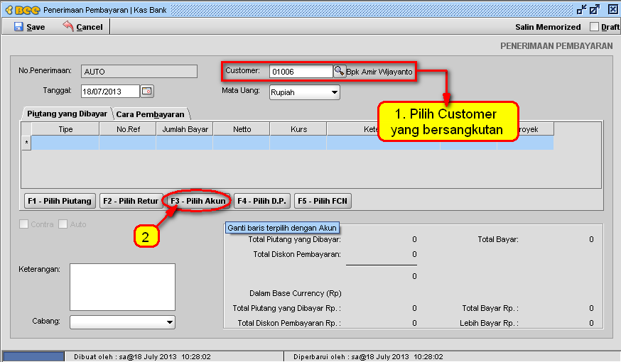
Task: Click Salin Memorized in the toolbar
Action: [x=547, y=27]
